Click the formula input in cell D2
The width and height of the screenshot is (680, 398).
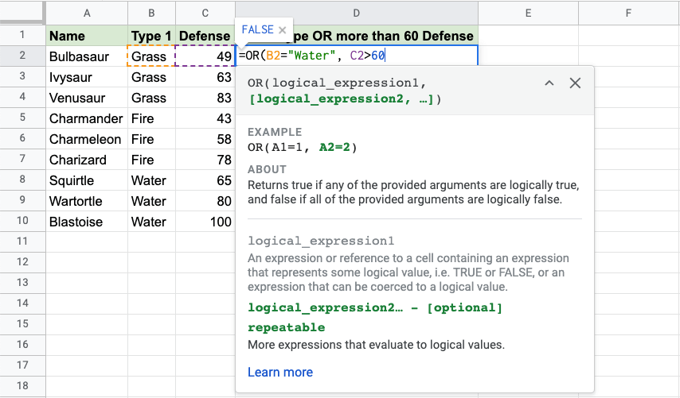tap(357, 56)
